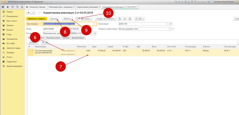Click Провести и закрыть button

[37, 19]
